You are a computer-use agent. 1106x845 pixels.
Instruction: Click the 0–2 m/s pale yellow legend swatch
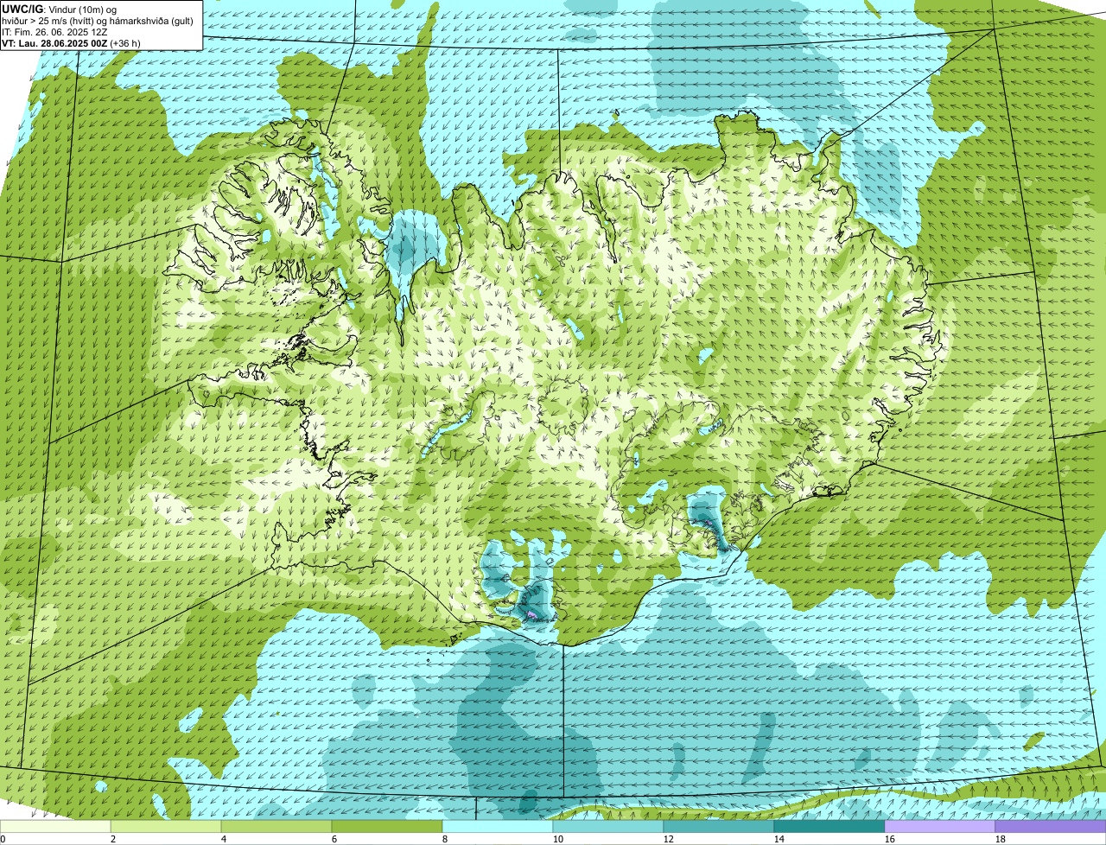56,826
